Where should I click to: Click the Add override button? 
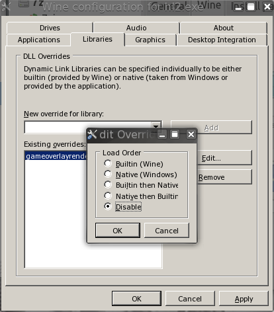click(211, 128)
